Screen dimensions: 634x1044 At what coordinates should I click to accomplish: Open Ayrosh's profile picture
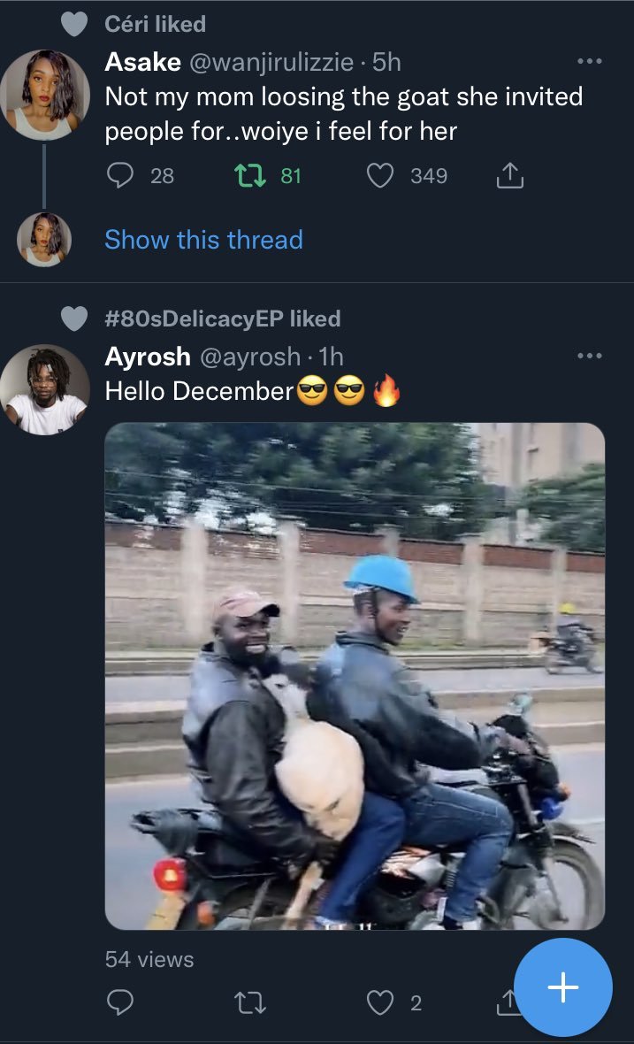coord(44,389)
